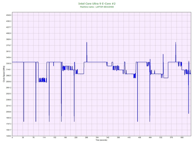Screen dimensions: 194x145
Task: Click the 1903.0 y-axis value
Action: [9, 118]
